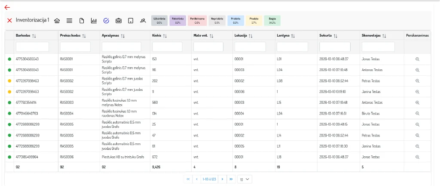This screenshot has height=186, width=440.
Task: Sort by the Mato vnt. column
Action: click(211, 36)
